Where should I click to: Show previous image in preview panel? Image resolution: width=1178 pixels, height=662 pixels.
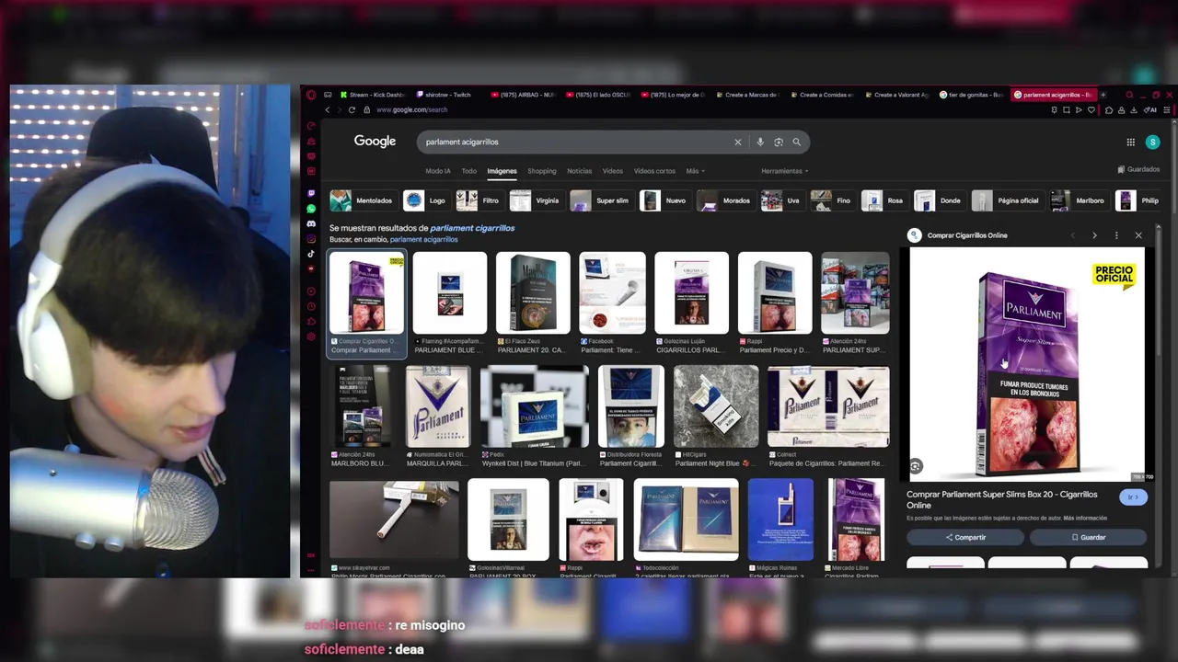coord(1072,235)
